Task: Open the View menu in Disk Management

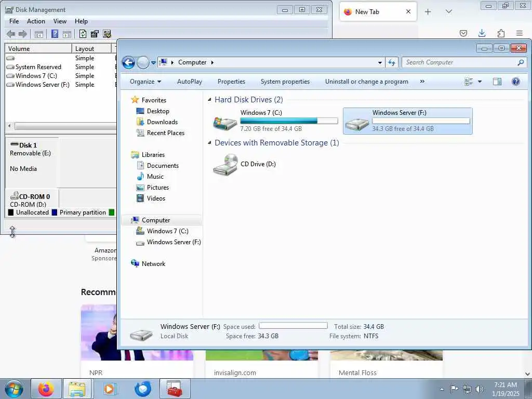Action: [60, 21]
